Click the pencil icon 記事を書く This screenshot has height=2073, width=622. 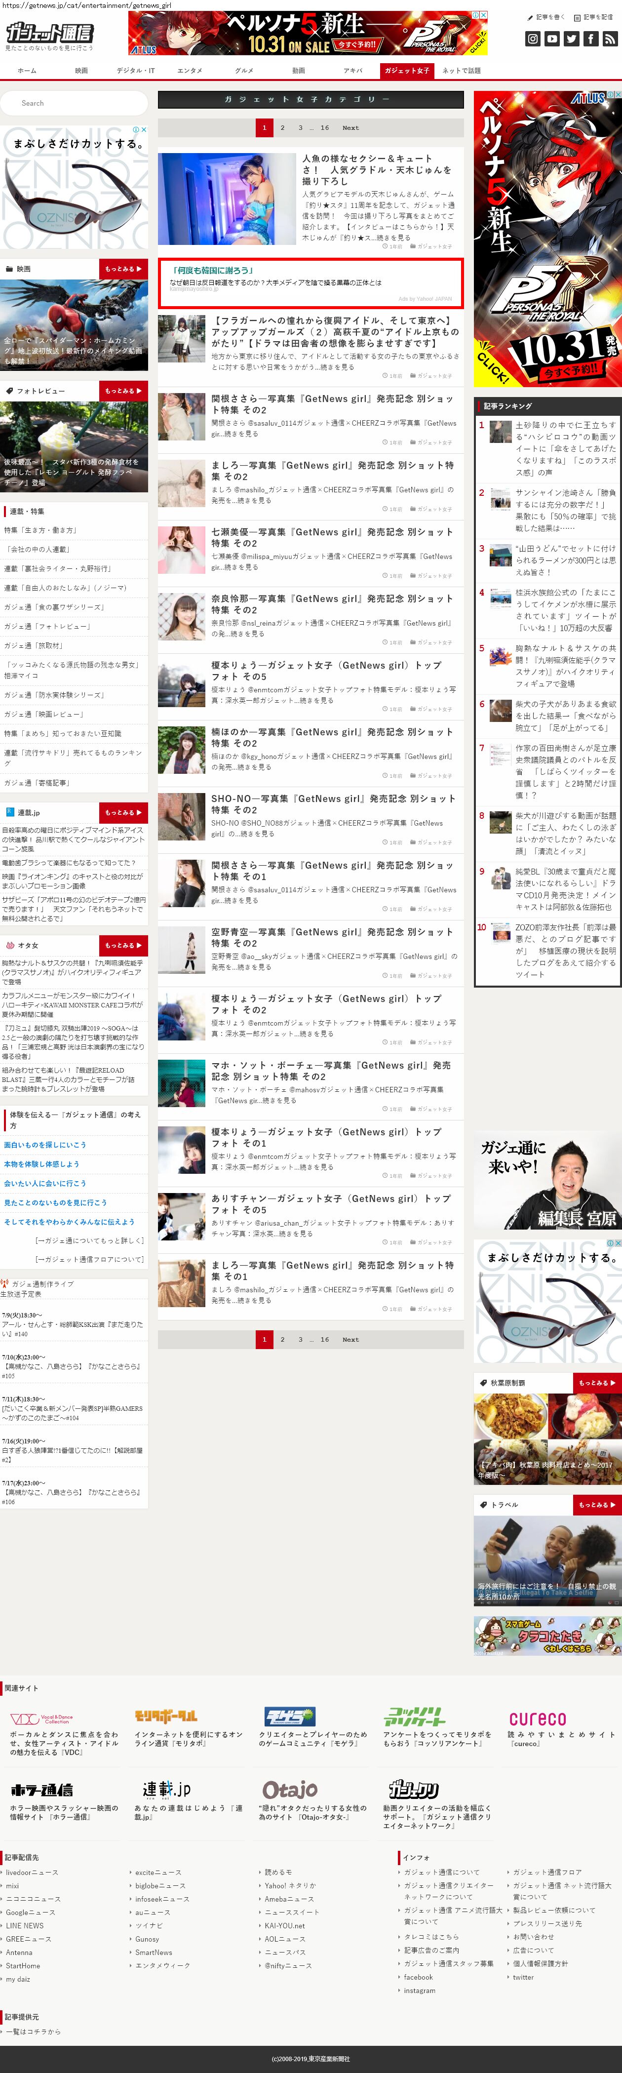[x=546, y=17]
